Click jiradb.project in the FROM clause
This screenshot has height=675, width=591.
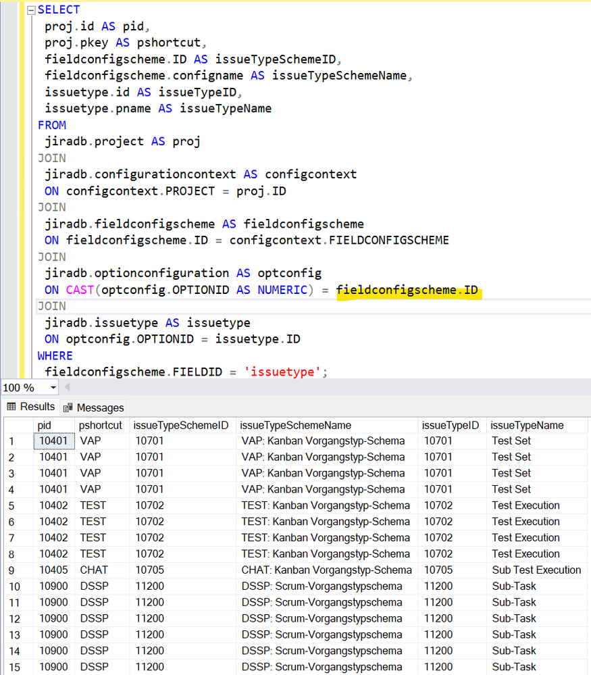click(95, 142)
